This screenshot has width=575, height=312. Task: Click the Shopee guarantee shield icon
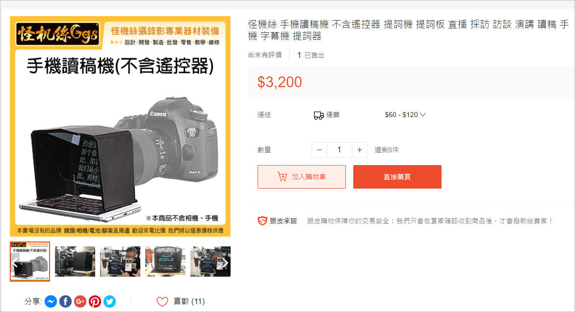coord(262,221)
